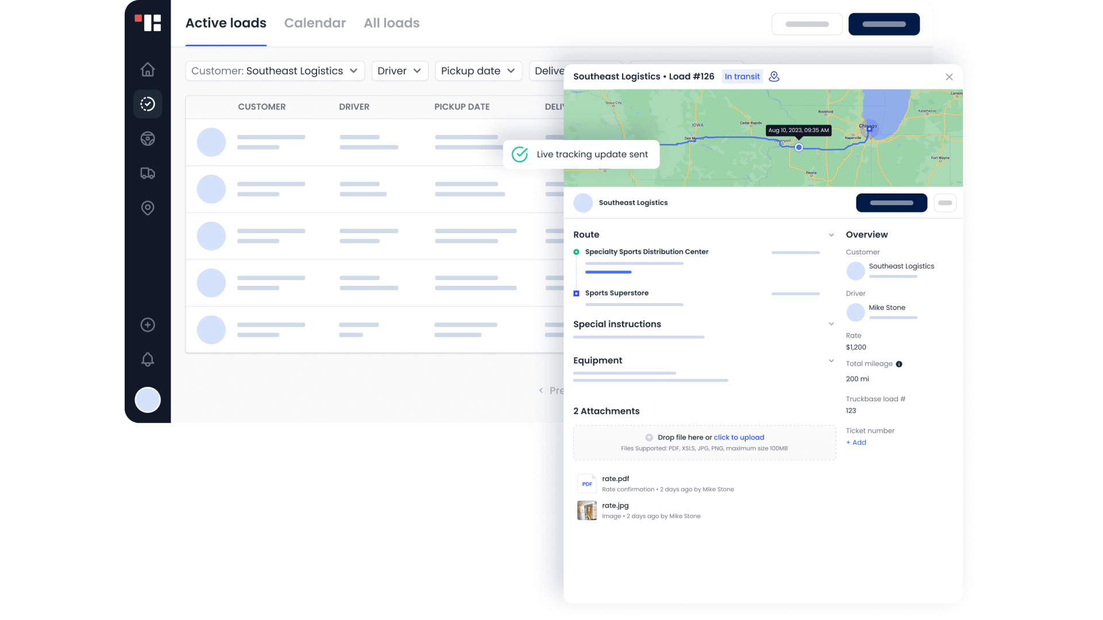Collapse the Route section chevron
Viewport: 1103px width, 620px height.
tap(831, 235)
